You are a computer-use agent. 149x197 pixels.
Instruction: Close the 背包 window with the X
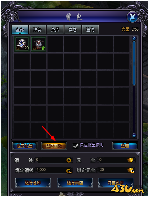132,17
